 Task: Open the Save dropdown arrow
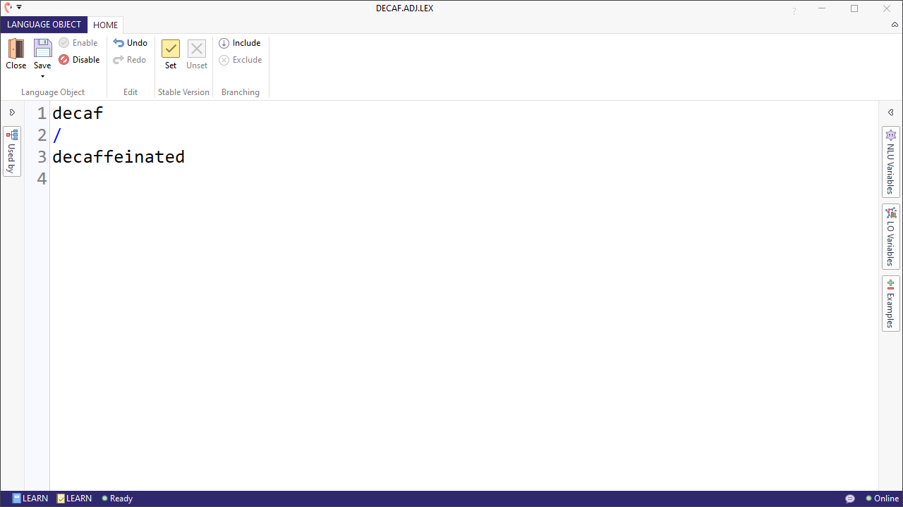point(42,75)
